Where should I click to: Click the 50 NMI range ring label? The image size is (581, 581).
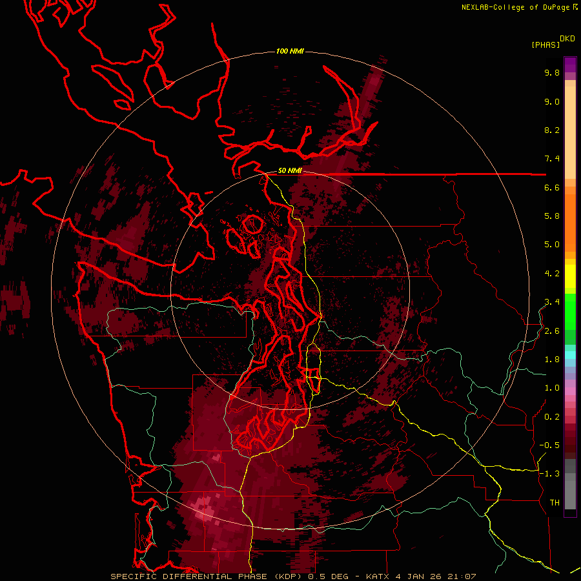[290, 171]
